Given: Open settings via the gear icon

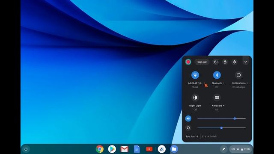Looking at the screenshot, I should (x=234, y=62).
